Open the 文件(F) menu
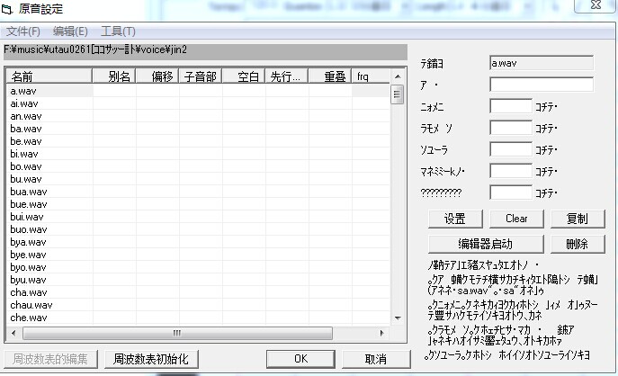This screenshot has height=376, width=618. [22, 31]
